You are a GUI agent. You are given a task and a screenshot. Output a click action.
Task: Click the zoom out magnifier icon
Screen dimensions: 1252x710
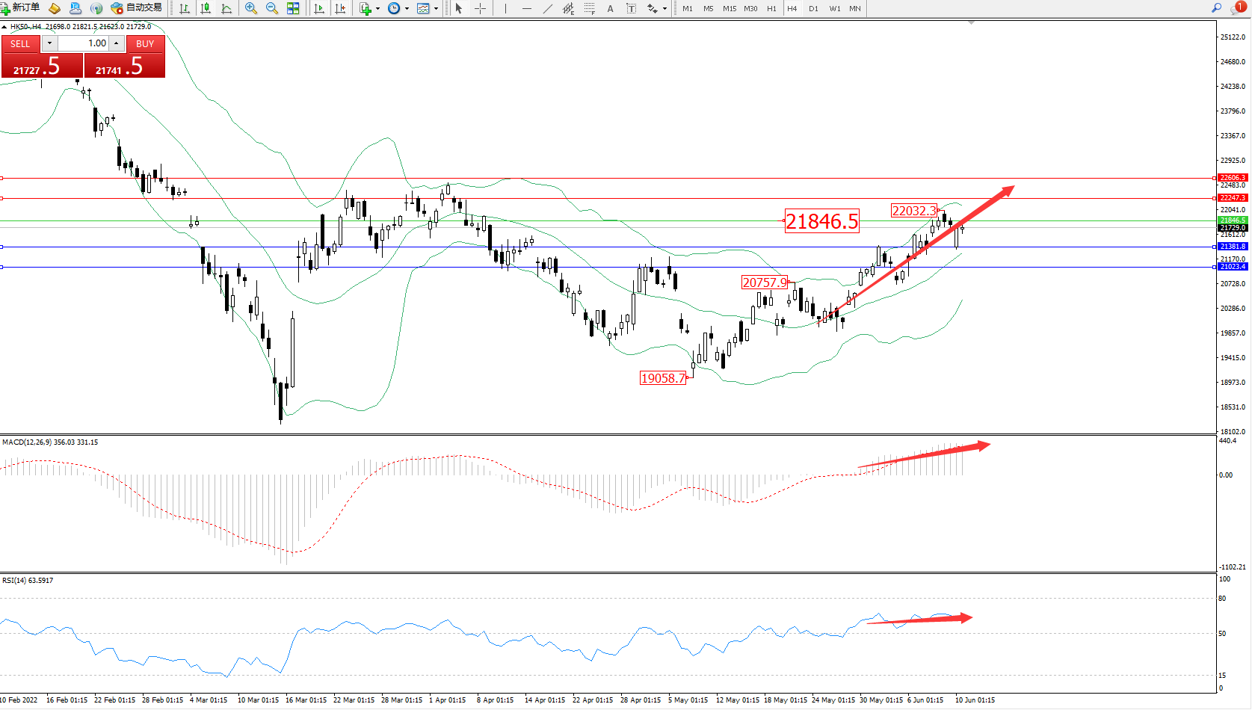(x=272, y=8)
